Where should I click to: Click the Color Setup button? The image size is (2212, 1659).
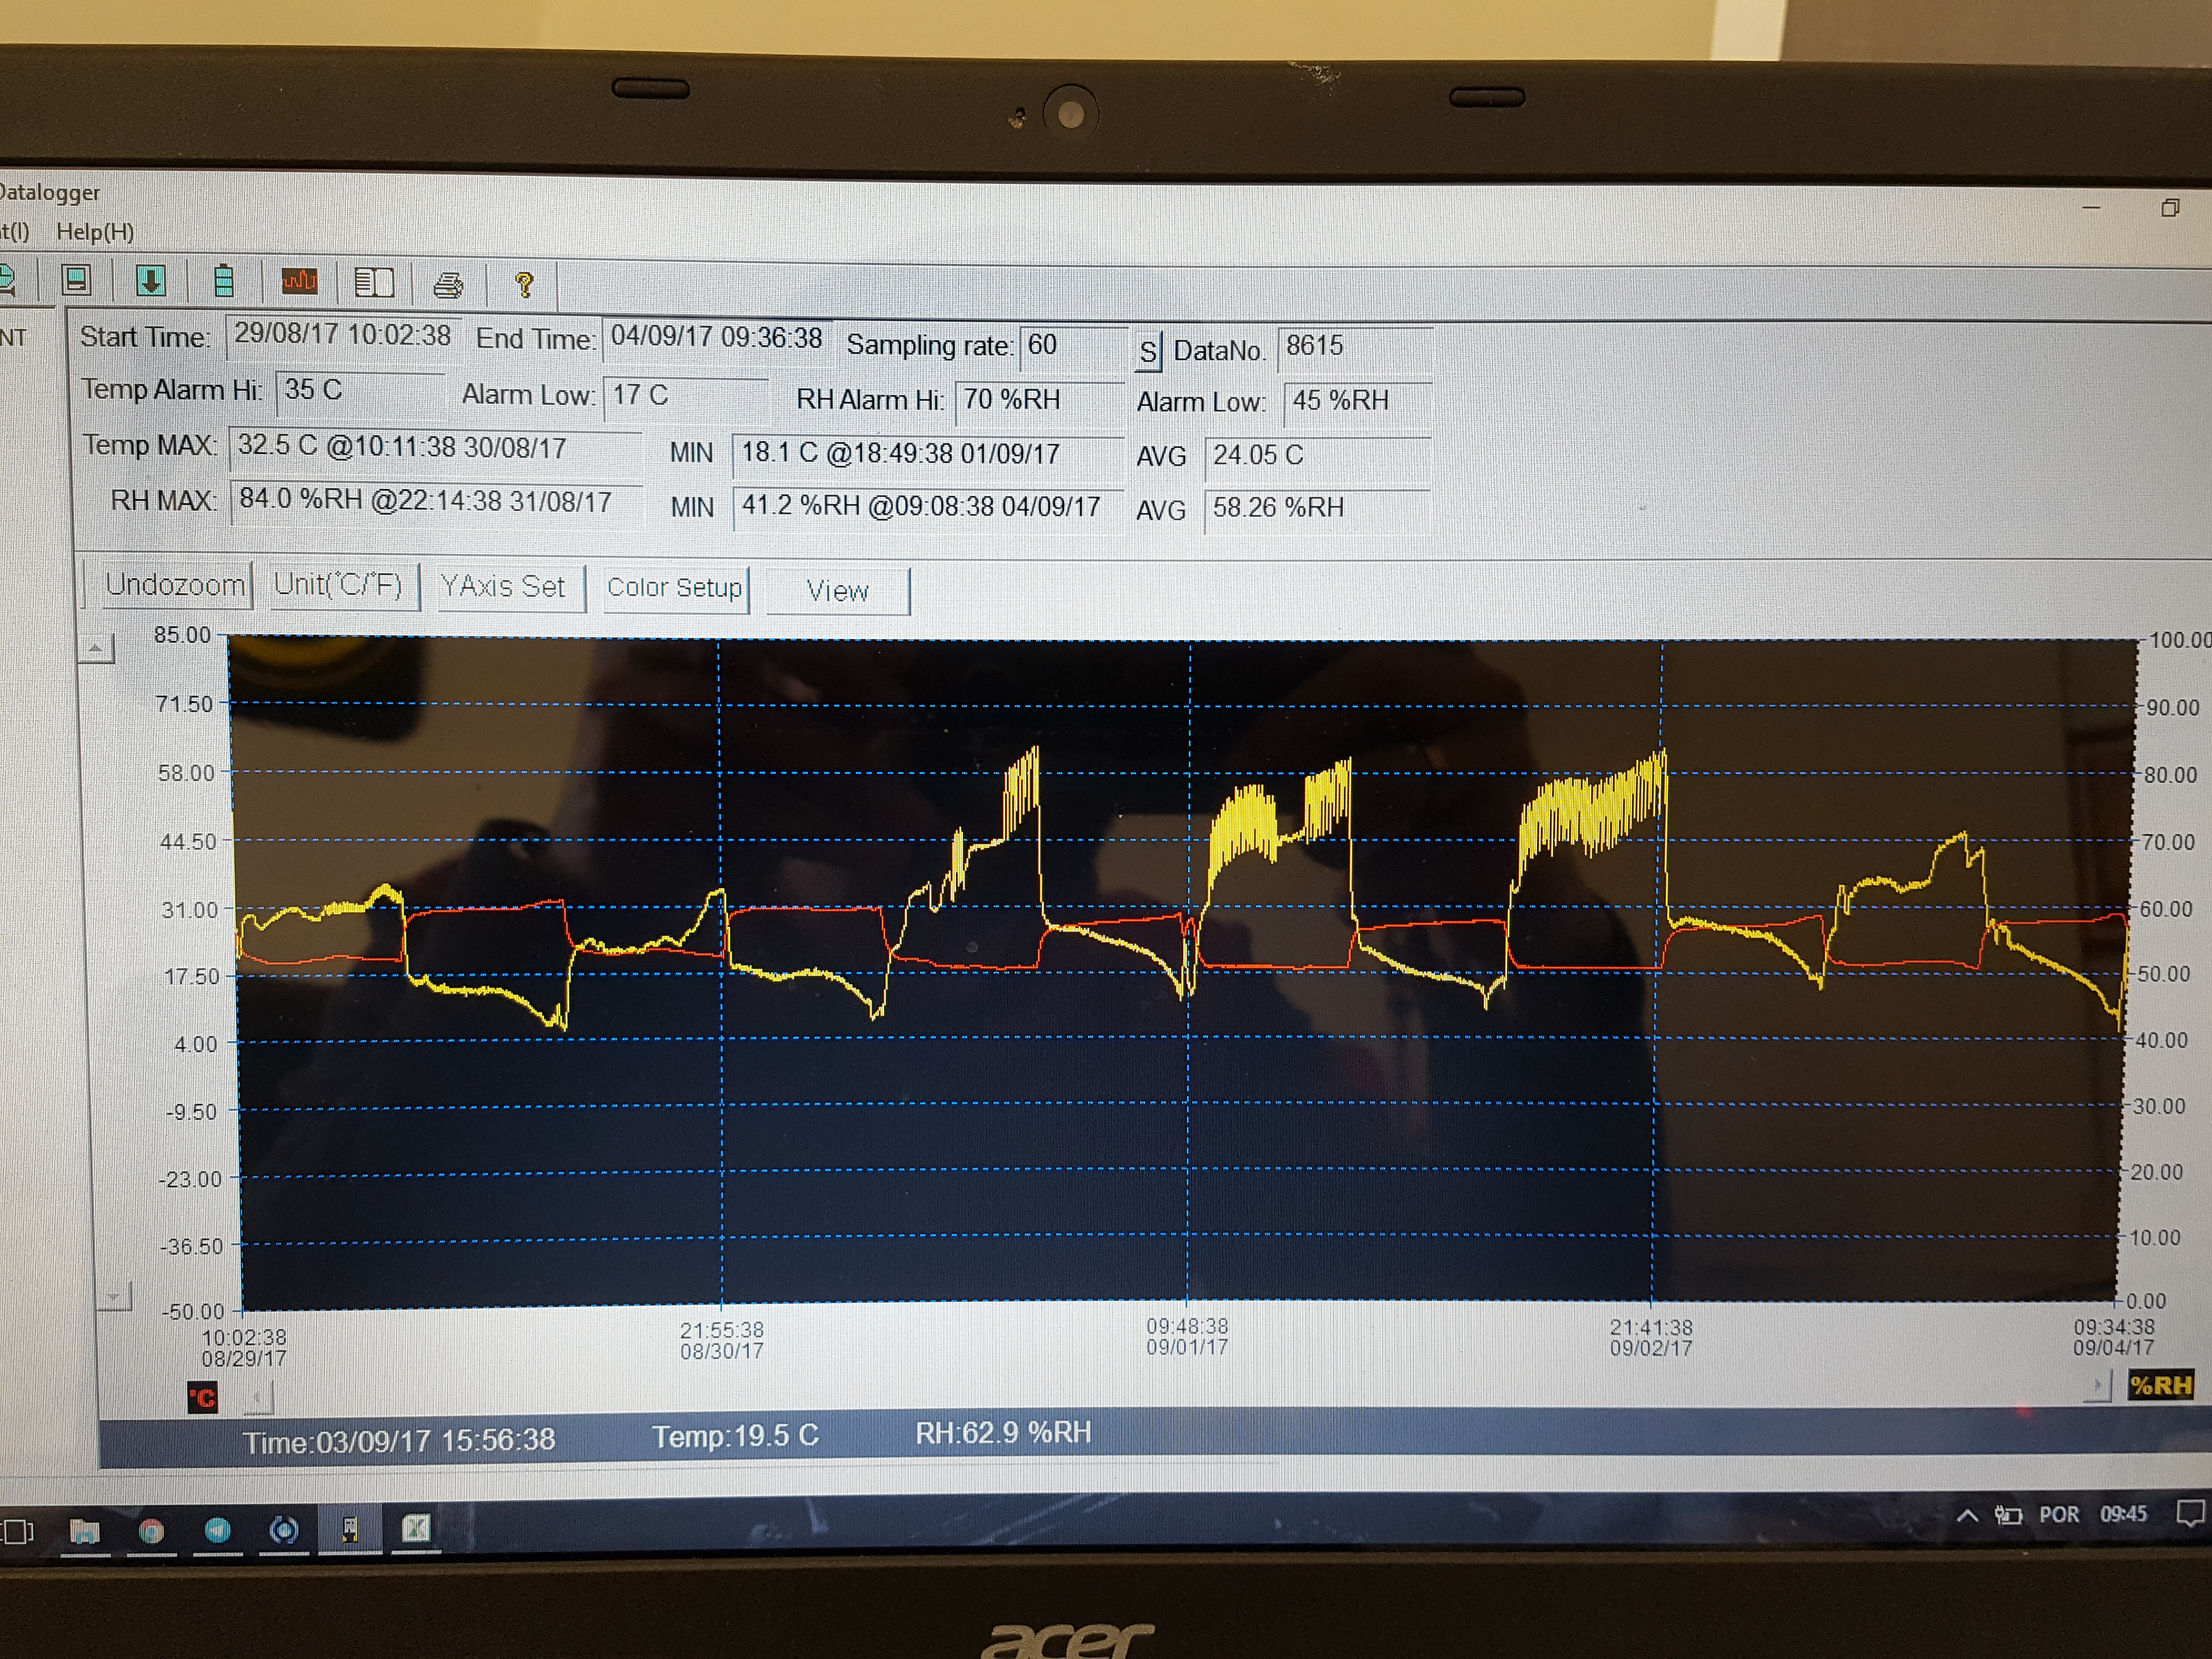[x=675, y=588]
